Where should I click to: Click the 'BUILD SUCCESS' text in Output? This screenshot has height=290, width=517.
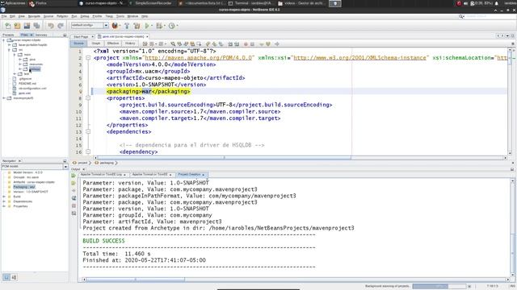[x=103, y=241]
